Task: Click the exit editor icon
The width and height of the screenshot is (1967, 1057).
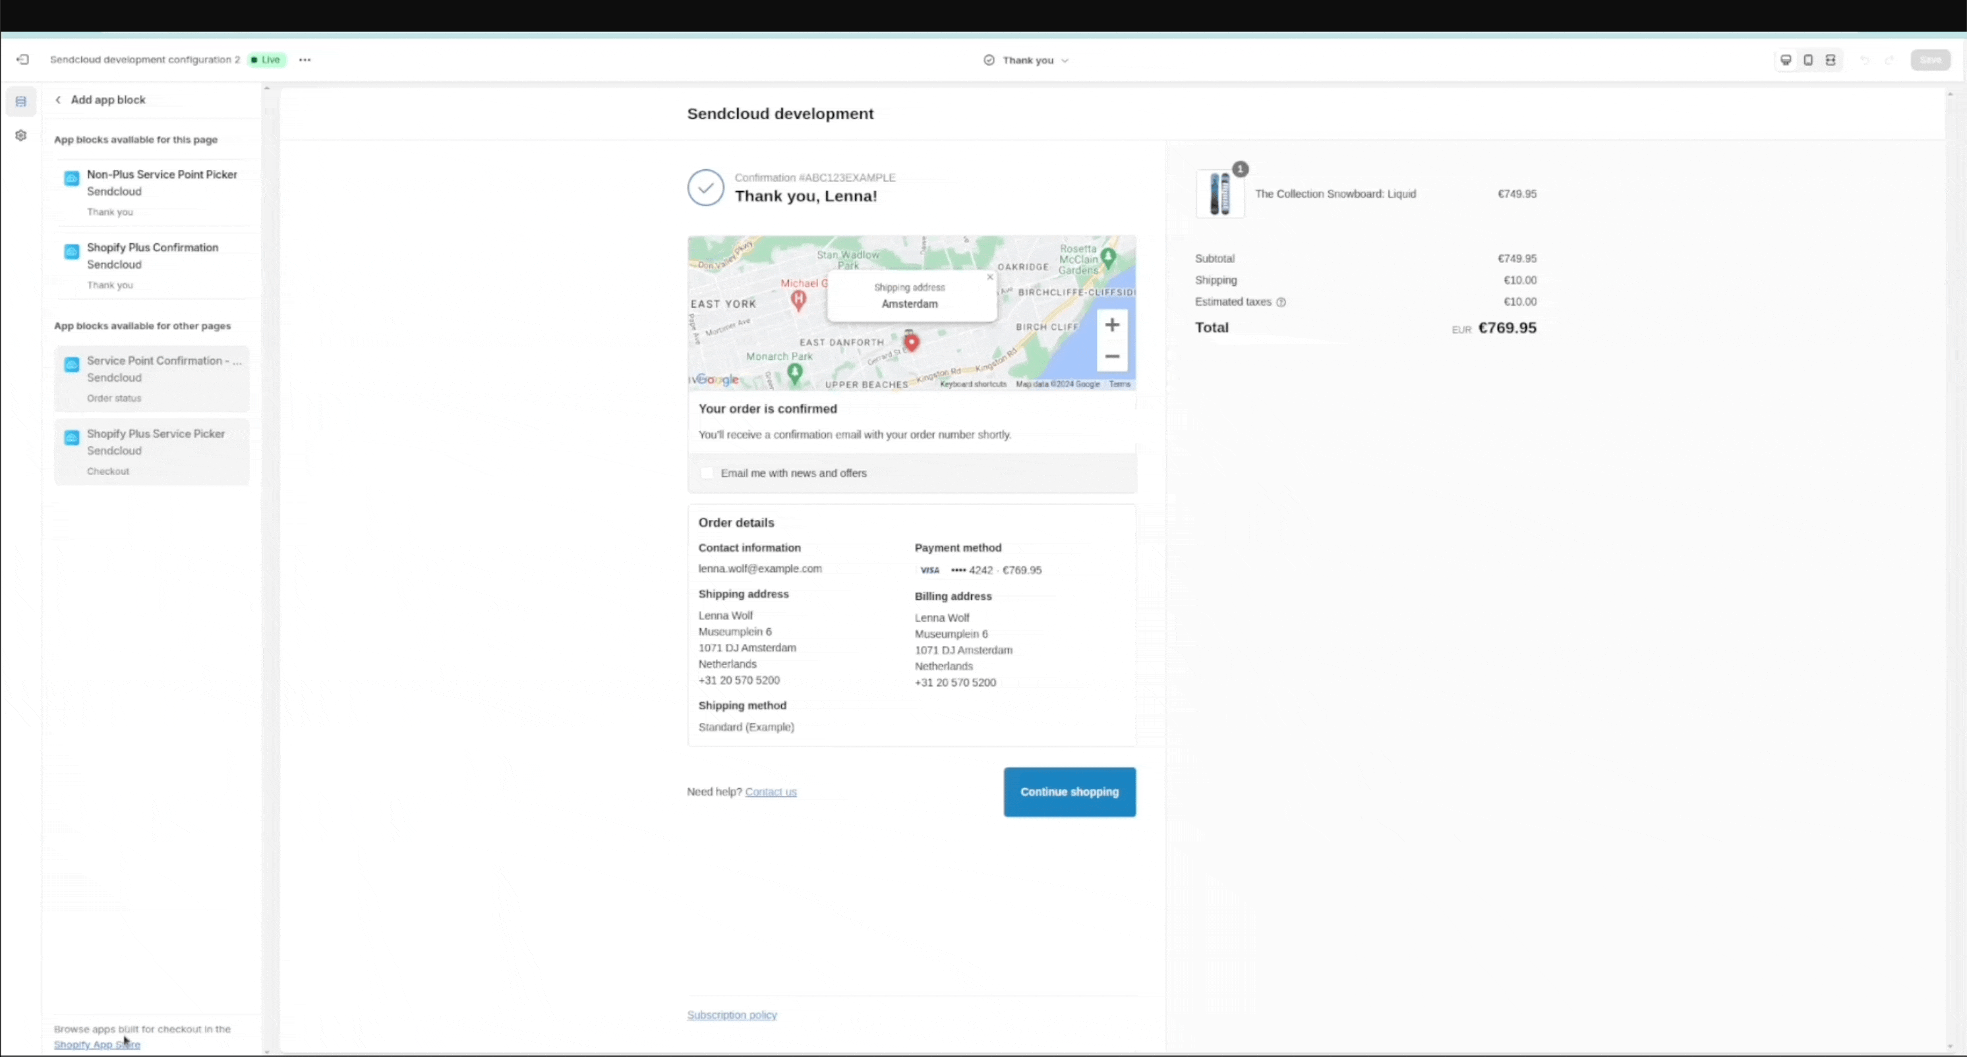Action: point(23,59)
